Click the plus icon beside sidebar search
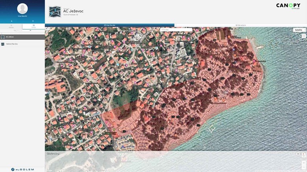 (x=31, y=30)
